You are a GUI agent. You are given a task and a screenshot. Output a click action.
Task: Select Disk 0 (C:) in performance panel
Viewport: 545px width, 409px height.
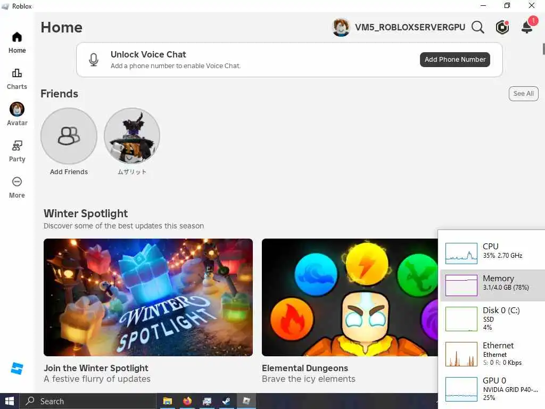492,318
